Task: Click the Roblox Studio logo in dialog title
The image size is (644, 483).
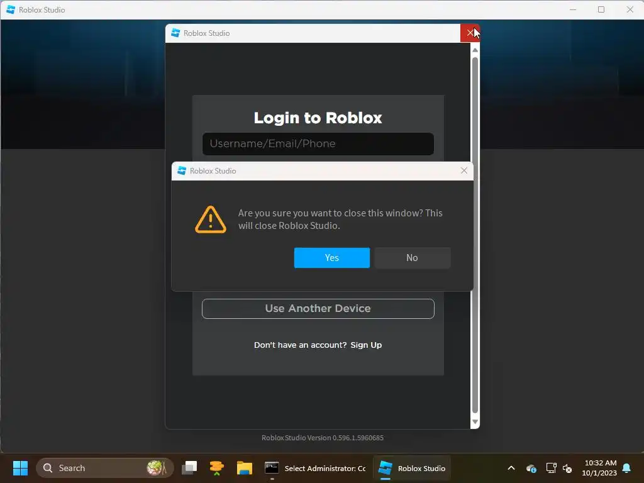Action: click(182, 170)
